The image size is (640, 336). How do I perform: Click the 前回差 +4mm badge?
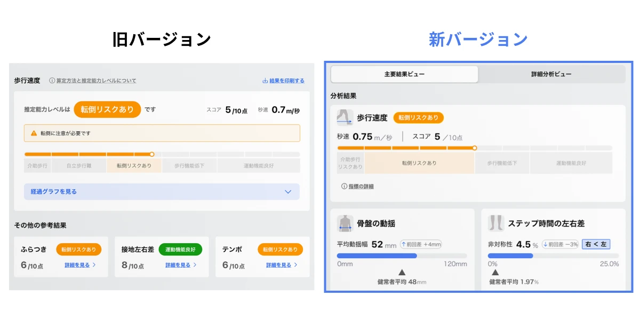[420, 244]
